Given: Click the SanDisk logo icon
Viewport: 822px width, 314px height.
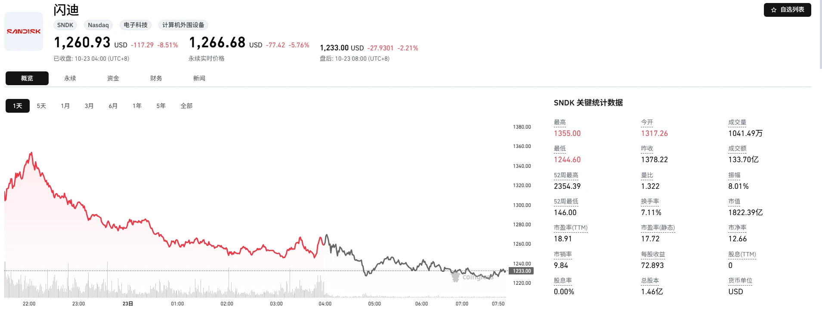Looking at the screenshot, I should coord(24,31).
